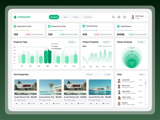Screen dimensions: 160x120
Task: Select the Dashboard tab
Action: point(54,17)
